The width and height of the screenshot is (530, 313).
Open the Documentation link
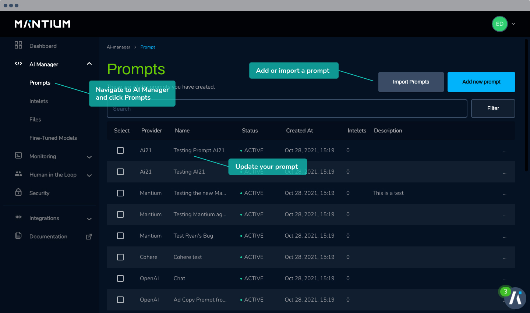tap(48, 236)
